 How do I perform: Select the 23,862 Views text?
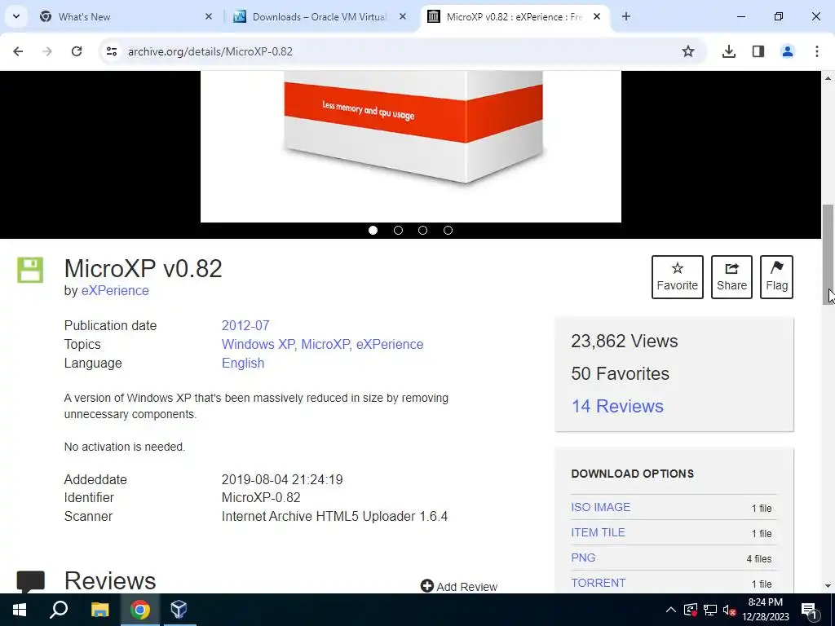tap(624, 342)
